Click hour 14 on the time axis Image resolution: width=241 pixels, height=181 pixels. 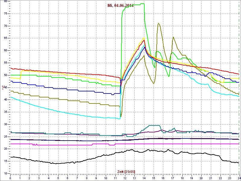[x=144, y=178]
